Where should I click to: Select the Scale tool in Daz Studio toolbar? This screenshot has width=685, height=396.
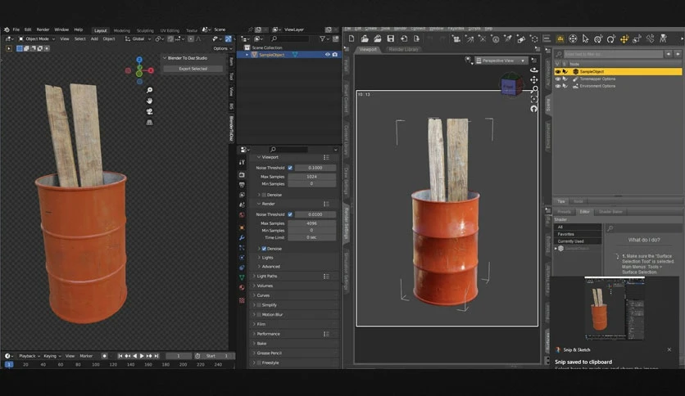tap(637, 39)
